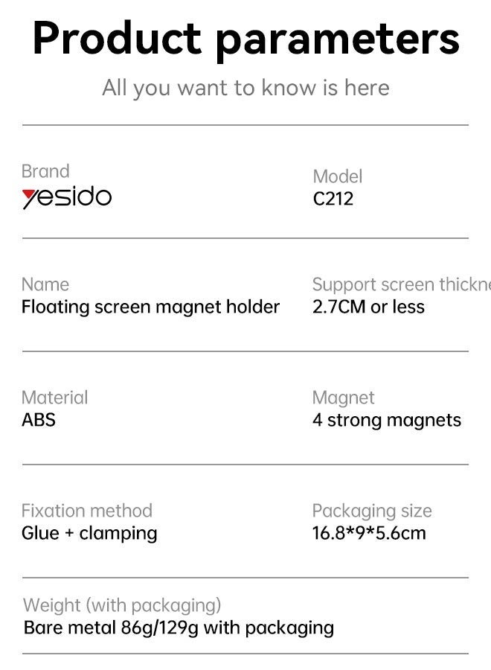Select the Material label

click(54, 398)
